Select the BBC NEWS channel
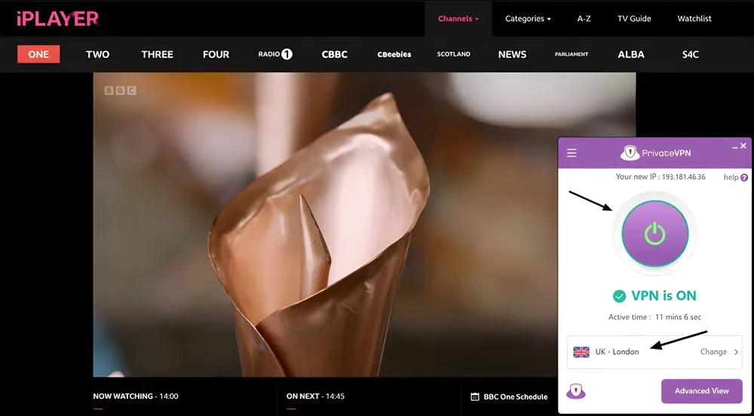The height and width of the screenshot is (416, 754). click(x=512, y=54)
